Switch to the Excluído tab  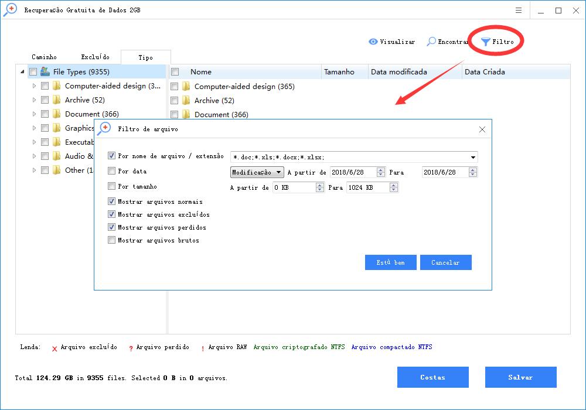[96, 57]
